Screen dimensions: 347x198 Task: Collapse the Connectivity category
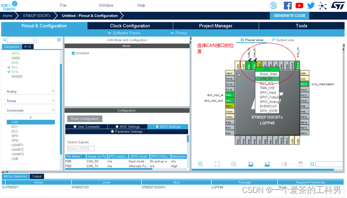(x=30, y=110)
